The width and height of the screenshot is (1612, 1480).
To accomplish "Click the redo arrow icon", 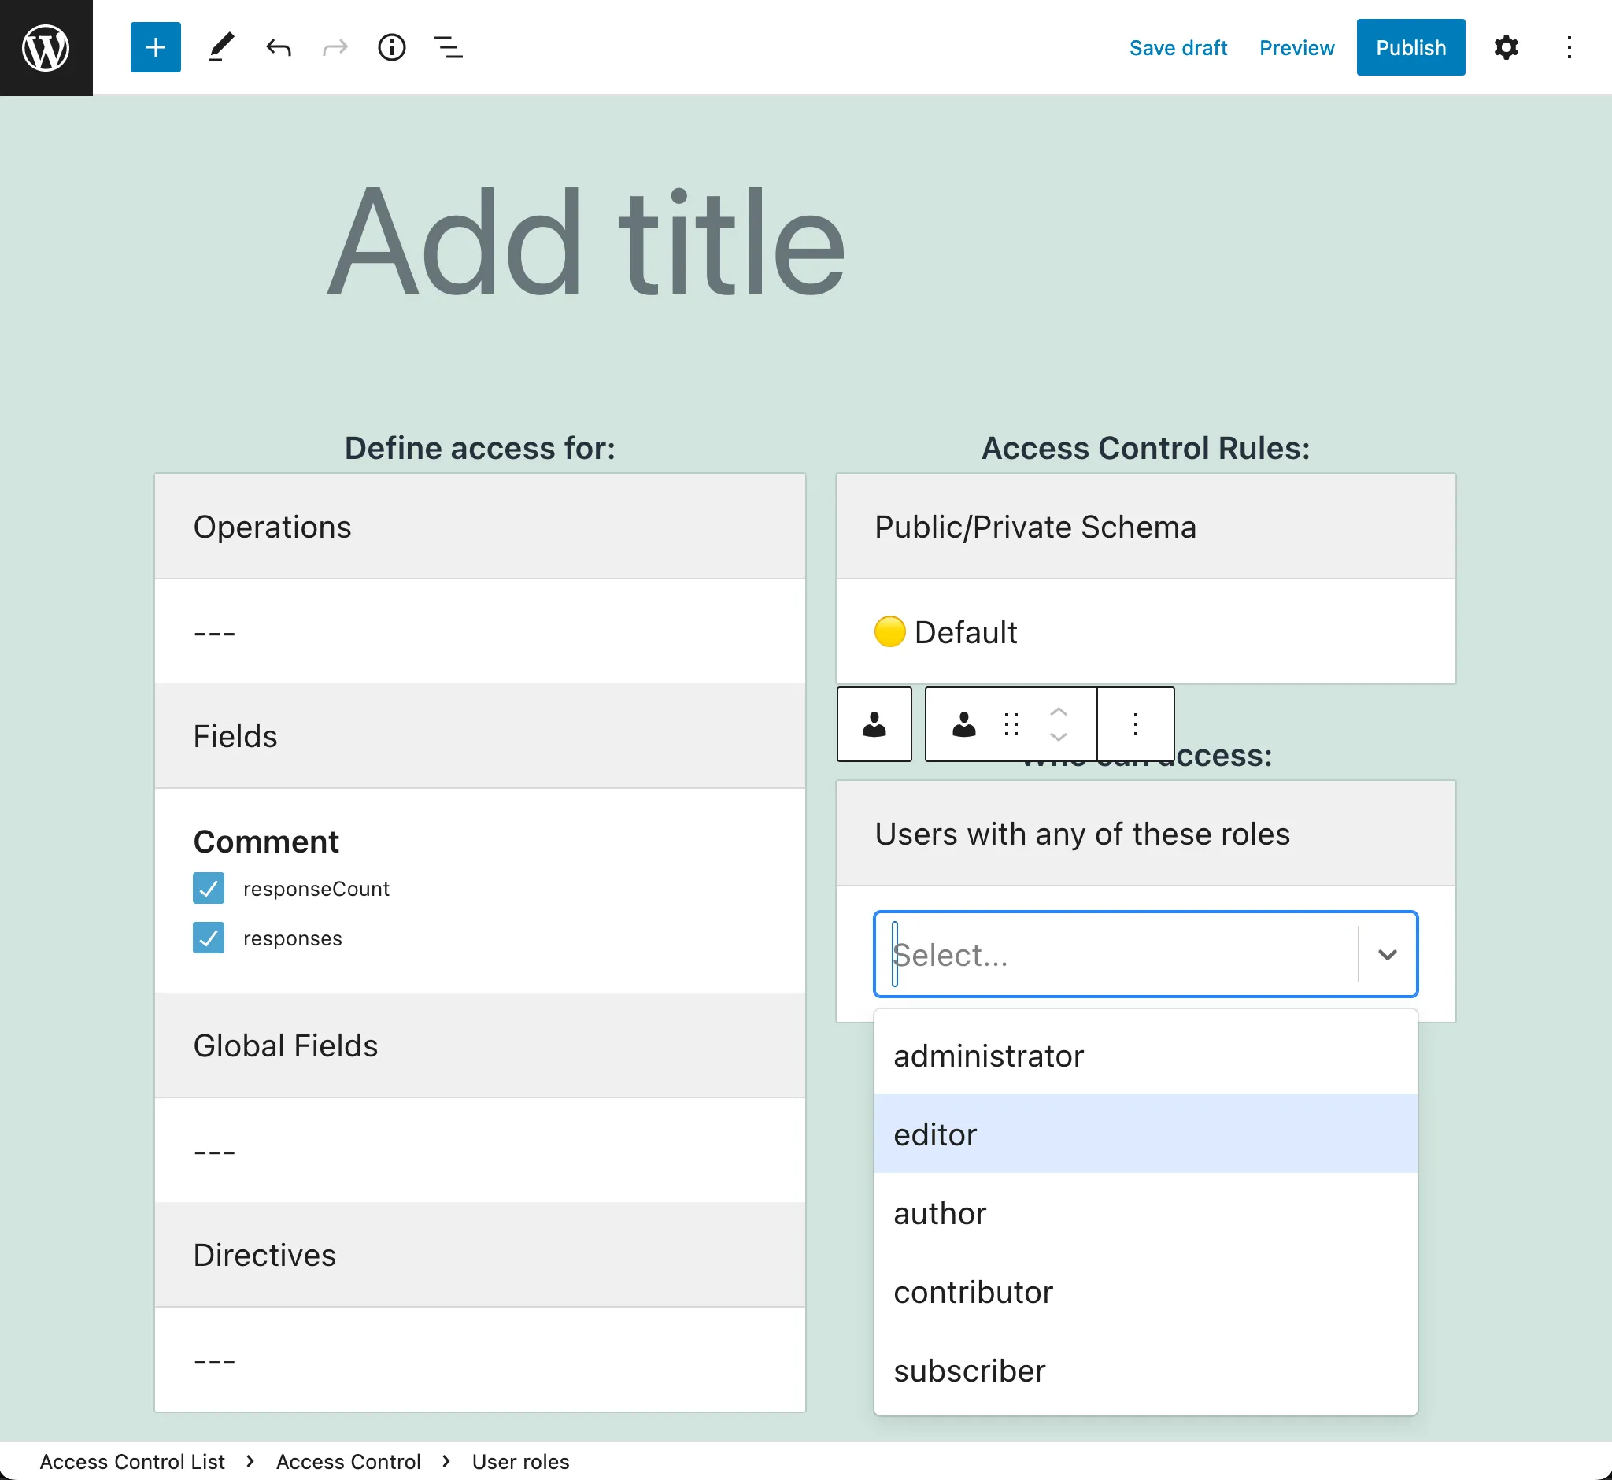I will (335, 48).
